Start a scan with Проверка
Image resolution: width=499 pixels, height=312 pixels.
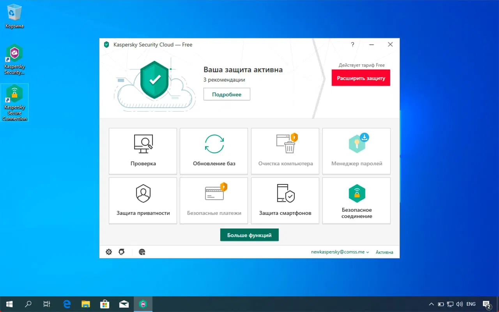pos(143,151)
